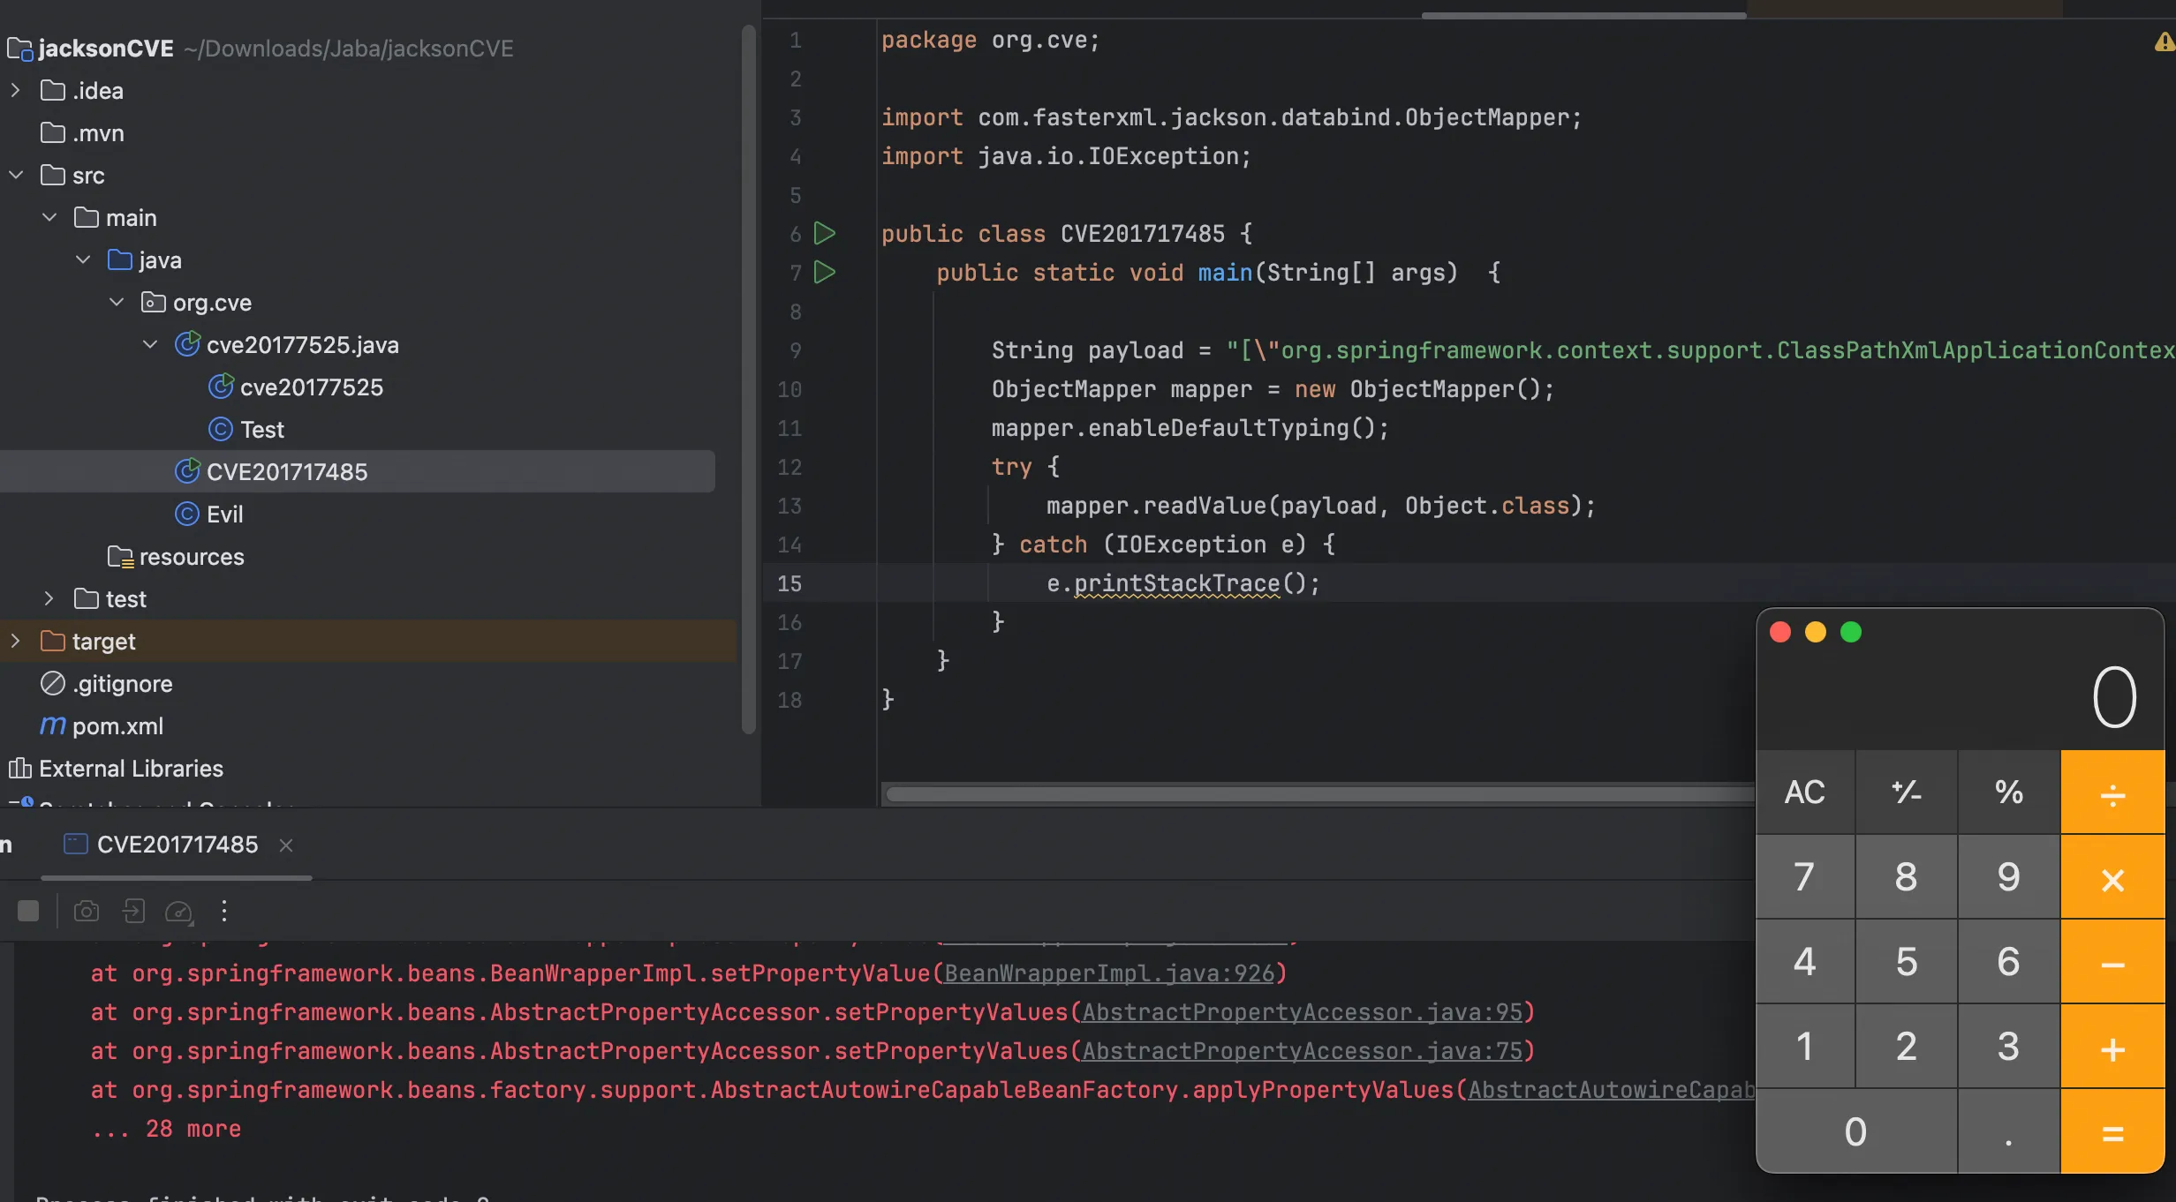This screenshot has height=1202, width=2176.
Task: Click the yellow warning icon in editor corner
Action: [x=2164, y=41]
